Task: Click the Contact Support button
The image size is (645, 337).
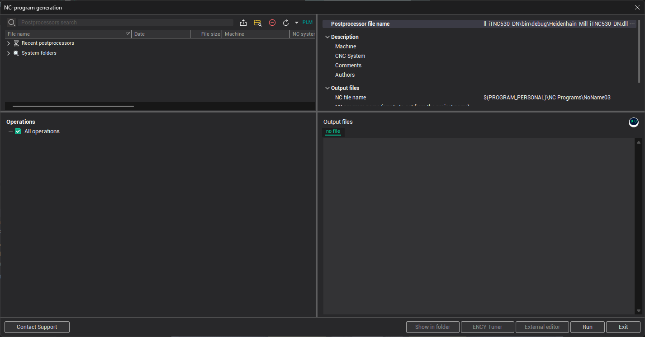Action: click(37, 327)
